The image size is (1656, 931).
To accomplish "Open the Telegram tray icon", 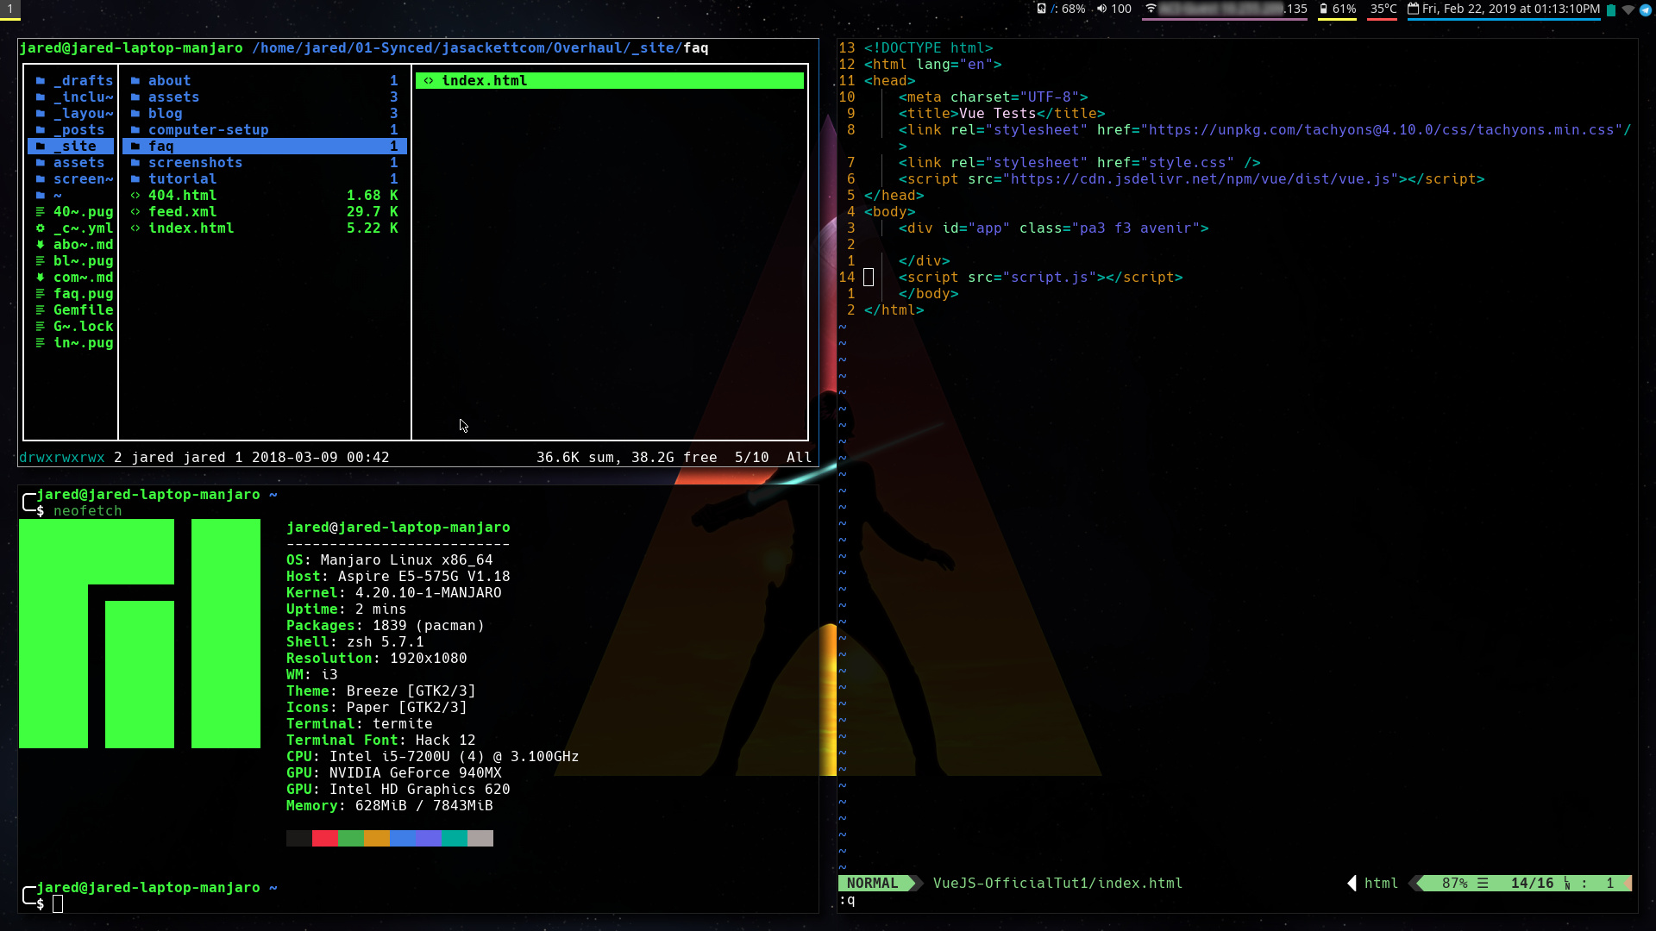I will (x=1646, y=10).
